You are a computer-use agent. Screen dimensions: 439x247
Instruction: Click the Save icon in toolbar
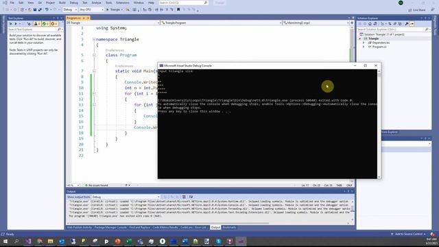tap(35, 10)
